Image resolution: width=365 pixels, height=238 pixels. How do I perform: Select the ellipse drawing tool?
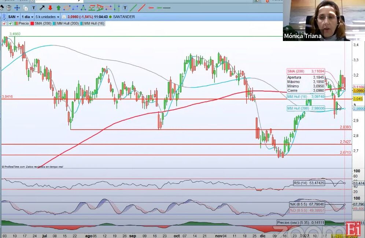pyautogui.click(x=67, y=8)
